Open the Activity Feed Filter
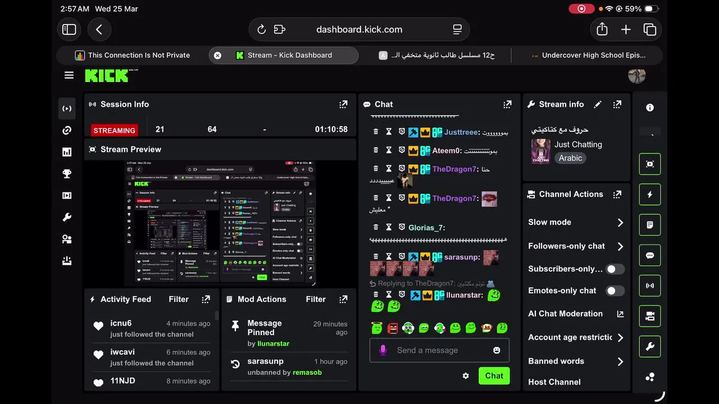This screenshot has height=404, width=719. [x=179, y=299]
